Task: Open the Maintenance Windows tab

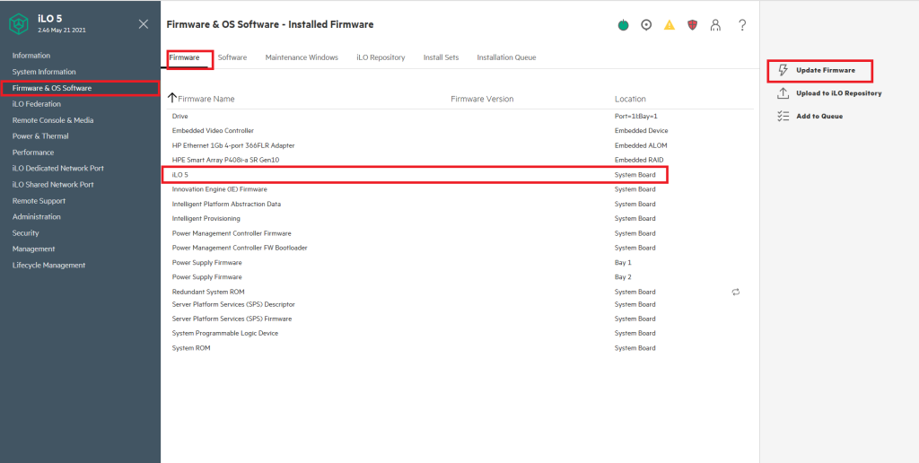Action: [x=302, y=57]
